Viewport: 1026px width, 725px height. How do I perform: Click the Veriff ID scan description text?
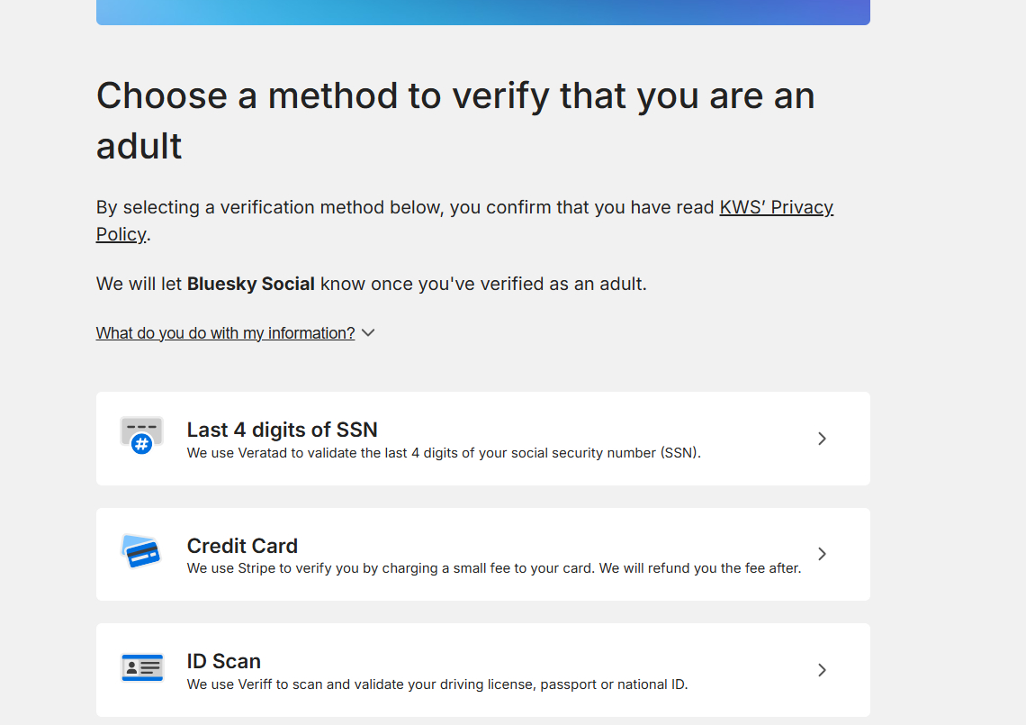click(436, 684)
